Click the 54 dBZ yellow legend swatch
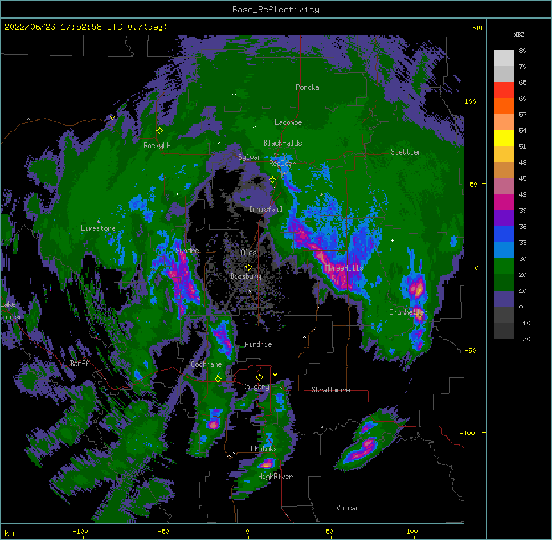552x540 pixels. pos(503,138)
